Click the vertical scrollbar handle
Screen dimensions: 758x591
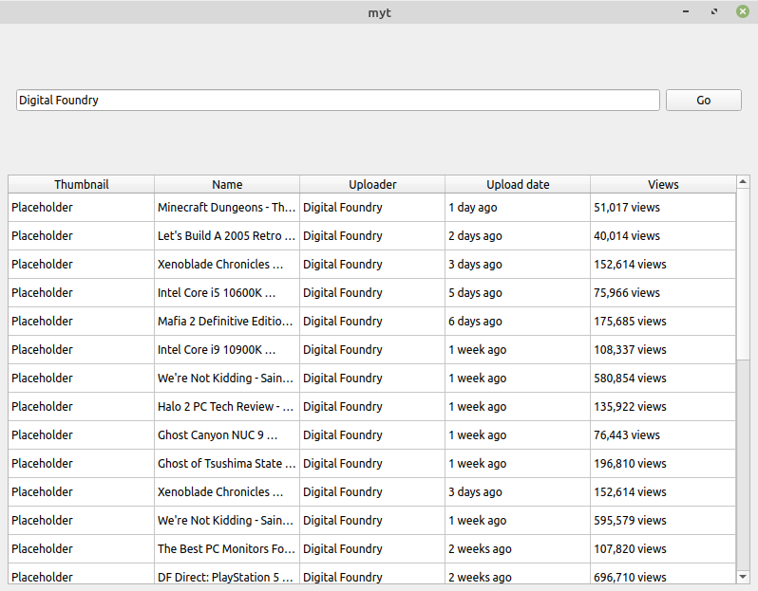coord(743,274)
